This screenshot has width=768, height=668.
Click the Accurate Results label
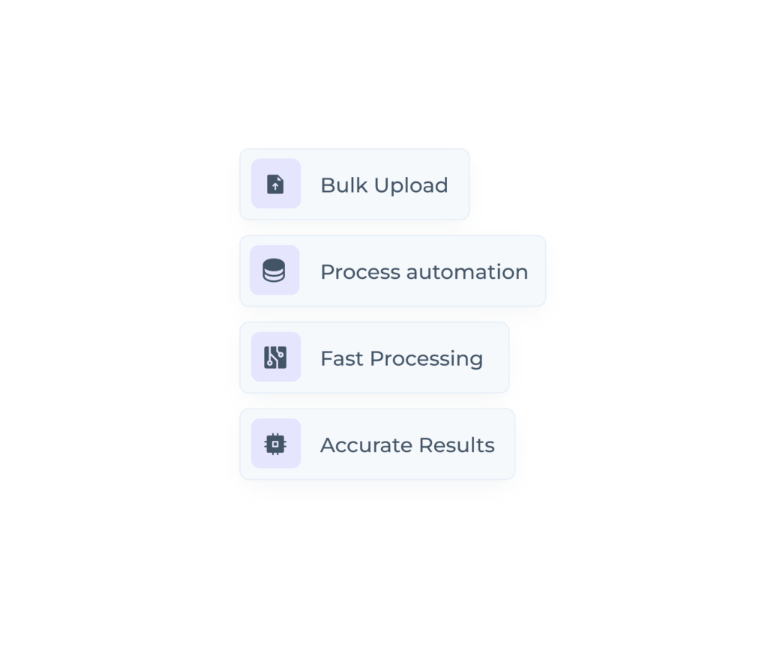(x=407, y=444)
